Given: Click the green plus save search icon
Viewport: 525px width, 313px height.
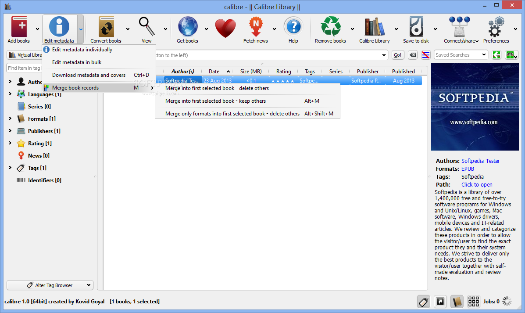Looking at the screenshot, I should tap(511, 55).
